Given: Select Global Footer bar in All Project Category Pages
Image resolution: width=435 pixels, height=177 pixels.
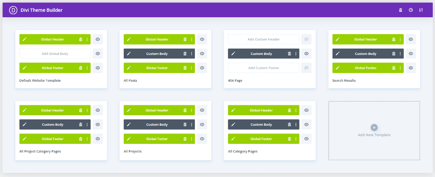Looking at the screenshot, I should [55, 139].
